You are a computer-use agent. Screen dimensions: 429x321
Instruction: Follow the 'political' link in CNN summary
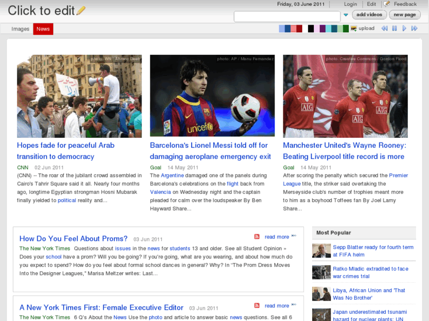pyautogui.click(x=67, y=200)
